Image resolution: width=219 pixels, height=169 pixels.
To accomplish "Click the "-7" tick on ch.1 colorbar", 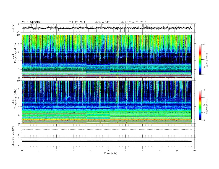I will [x=204, y=75].
